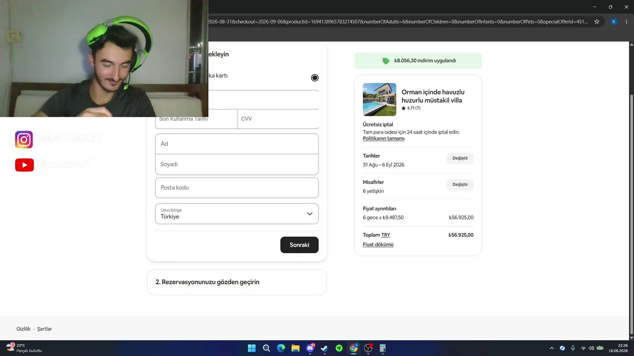
Task: Click Değiştir next to Misafirler
Action: click(460, 184)
